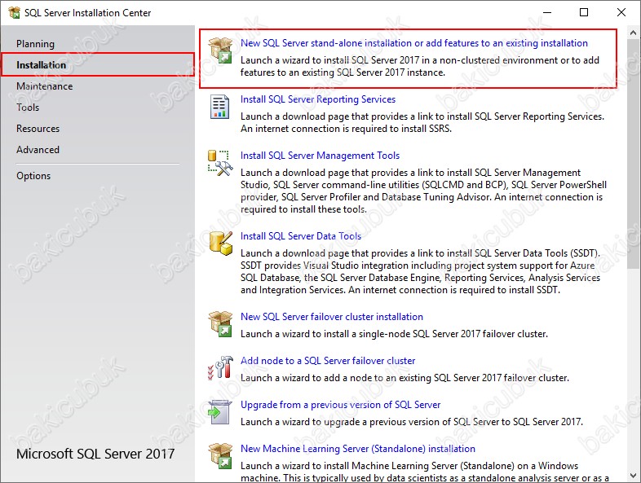Click the stand-alone installation box icon
The height and width of the screenshot is (483, 641).
[x=220, y=50]
